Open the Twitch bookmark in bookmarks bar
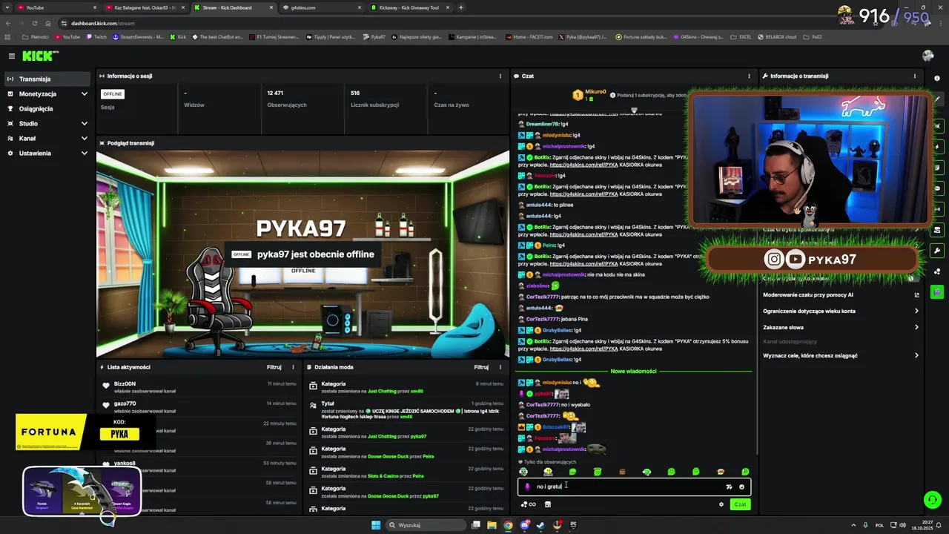 click(96, 36)
